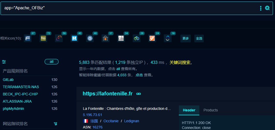Click the 产品规则排名 heading
This screenshot has height=130, width=275.
click(x=15, y=71)
